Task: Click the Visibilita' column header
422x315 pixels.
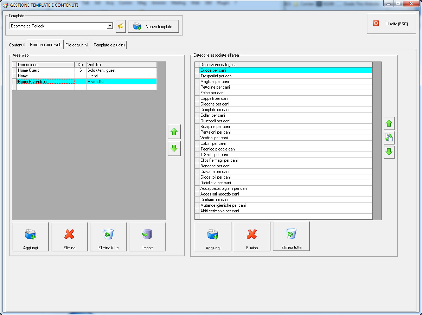Action: 121,65
